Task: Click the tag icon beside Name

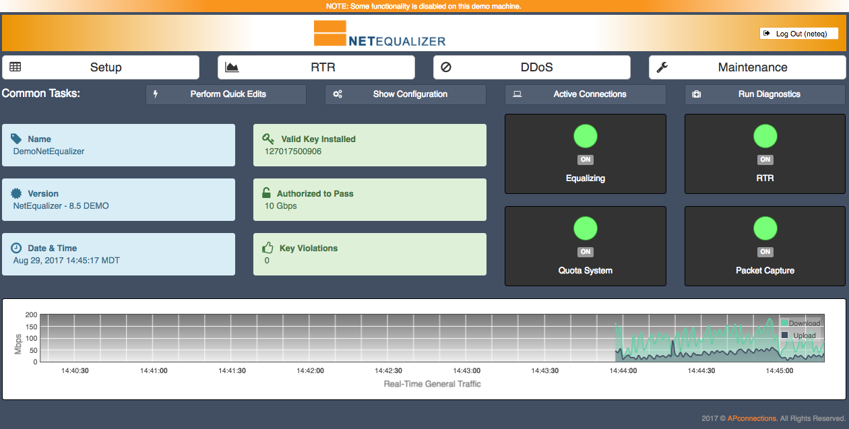Action: pyautogui.click(x=17, y=139)
